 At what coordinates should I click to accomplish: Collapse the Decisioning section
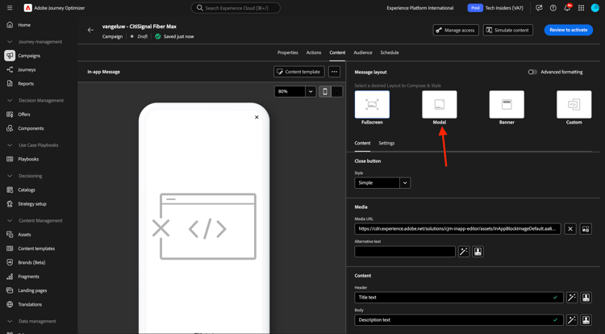[10, 176]
